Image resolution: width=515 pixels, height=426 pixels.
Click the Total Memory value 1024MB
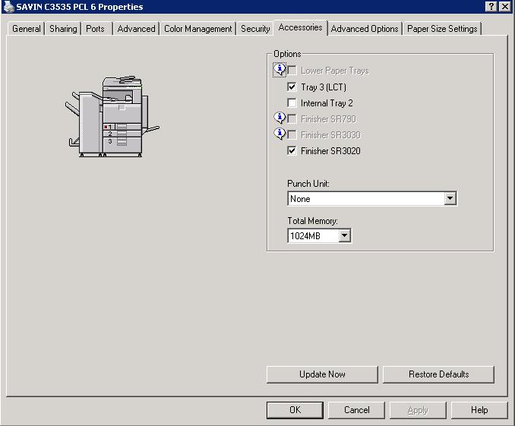(305, 236)
